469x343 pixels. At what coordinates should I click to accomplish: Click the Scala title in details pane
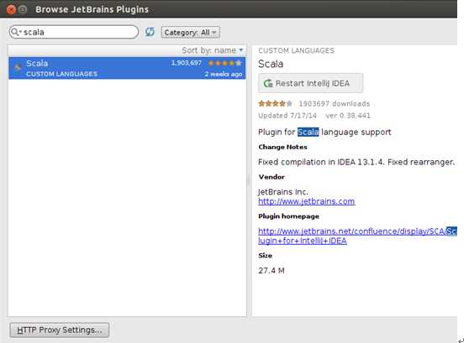(x=271, y=64)
